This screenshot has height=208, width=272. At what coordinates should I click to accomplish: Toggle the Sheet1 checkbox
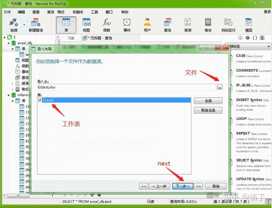[40, 100]
